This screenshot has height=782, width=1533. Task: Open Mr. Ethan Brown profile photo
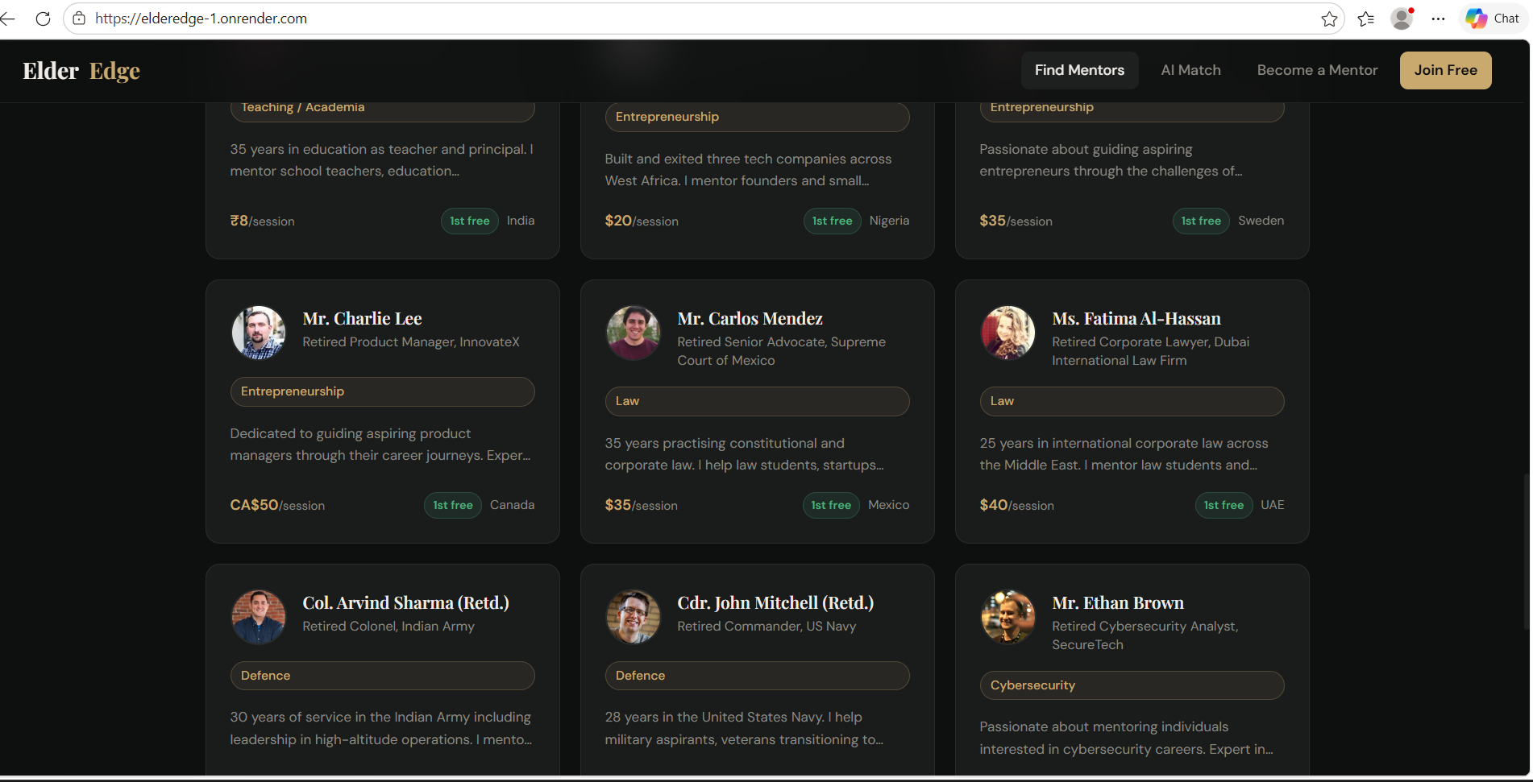[1008, 617]
